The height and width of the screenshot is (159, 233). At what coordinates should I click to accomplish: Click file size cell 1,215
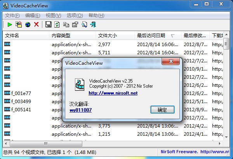(104, 134)
